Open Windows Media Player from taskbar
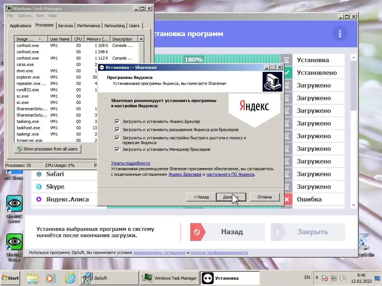The height and width of the screenshot is (286, 382). 51,278
